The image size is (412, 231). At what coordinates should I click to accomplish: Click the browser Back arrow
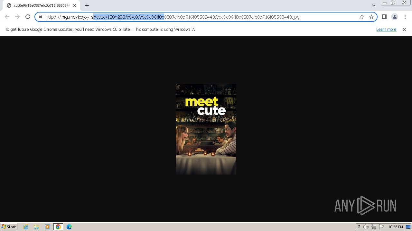tap(7, 17)
